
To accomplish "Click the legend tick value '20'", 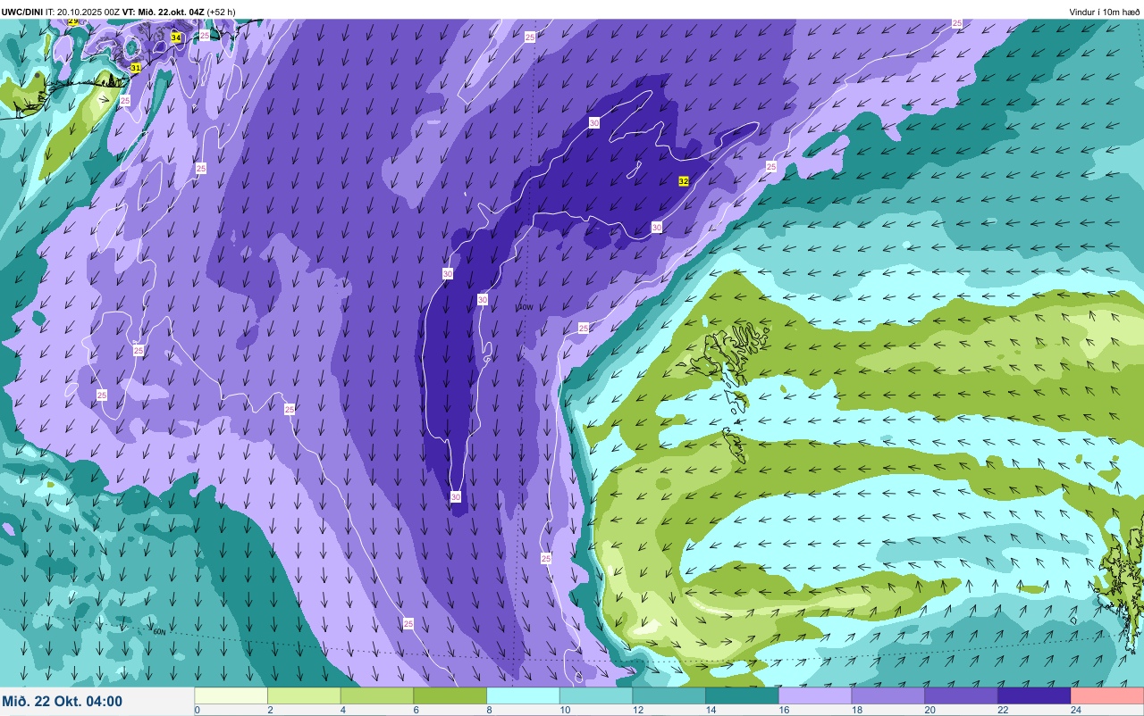I will point(930,710).
